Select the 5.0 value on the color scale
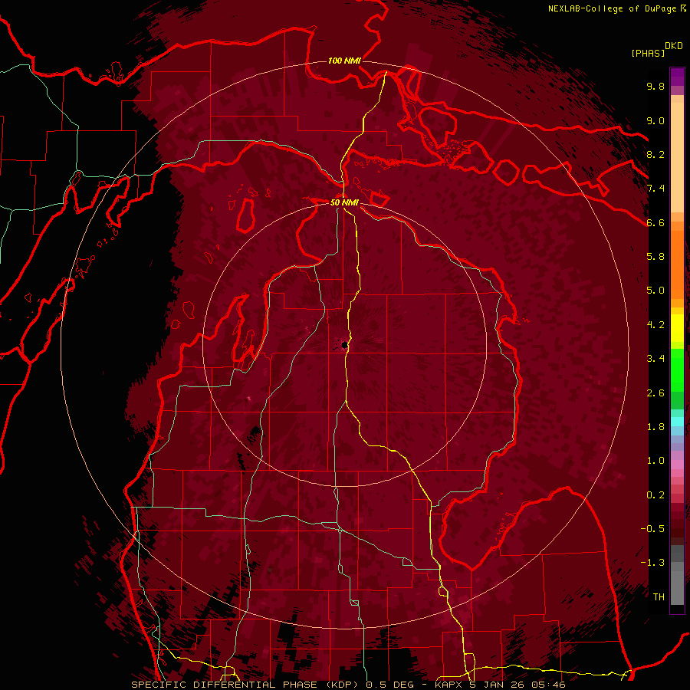The image size is (690, 690). tap(655, 291)
